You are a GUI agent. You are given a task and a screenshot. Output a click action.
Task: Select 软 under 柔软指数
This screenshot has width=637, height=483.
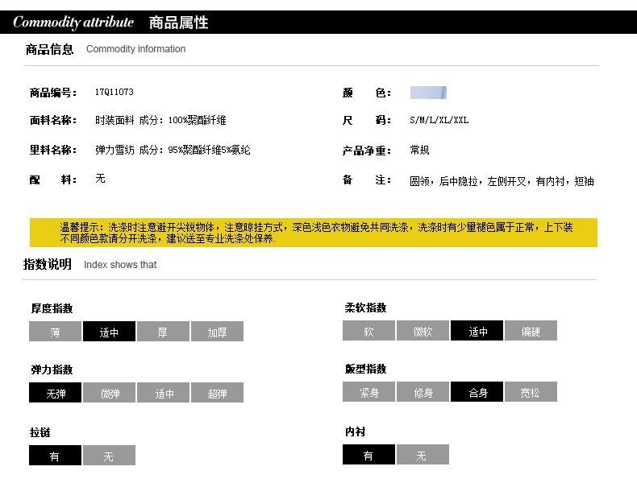pyautogui.click(x=368, y=331)
